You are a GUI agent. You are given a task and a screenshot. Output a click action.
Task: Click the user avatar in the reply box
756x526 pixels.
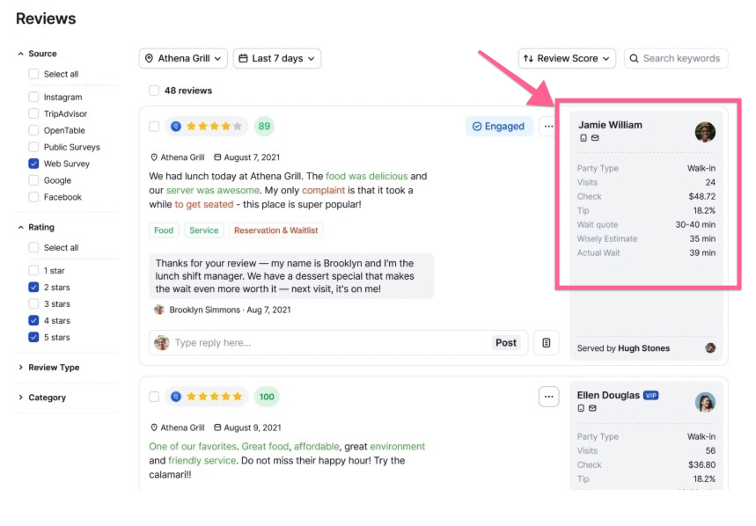[162, 343]
